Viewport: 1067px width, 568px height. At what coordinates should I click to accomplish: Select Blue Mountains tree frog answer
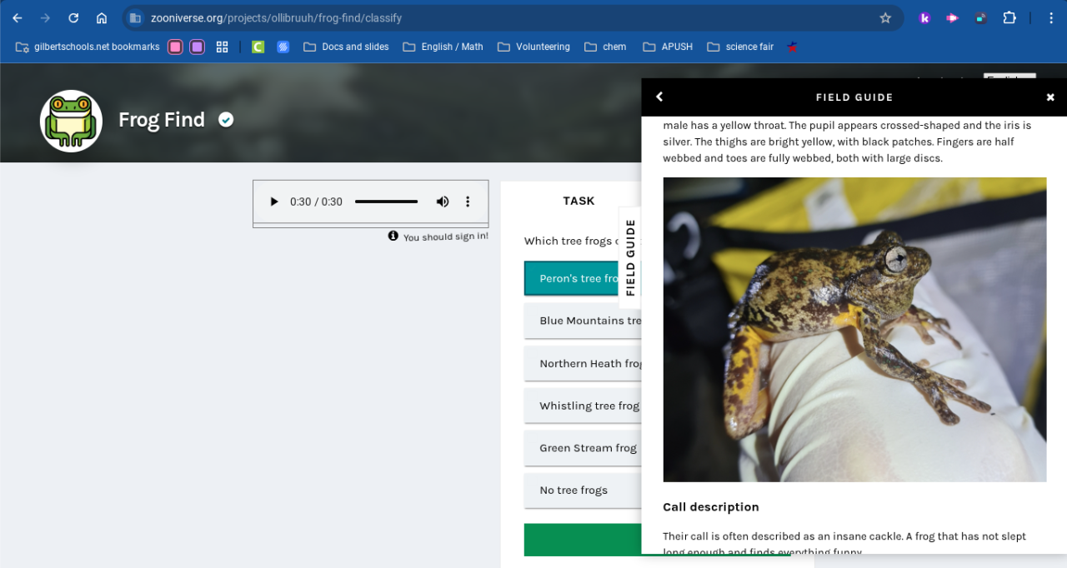point(583,321)
